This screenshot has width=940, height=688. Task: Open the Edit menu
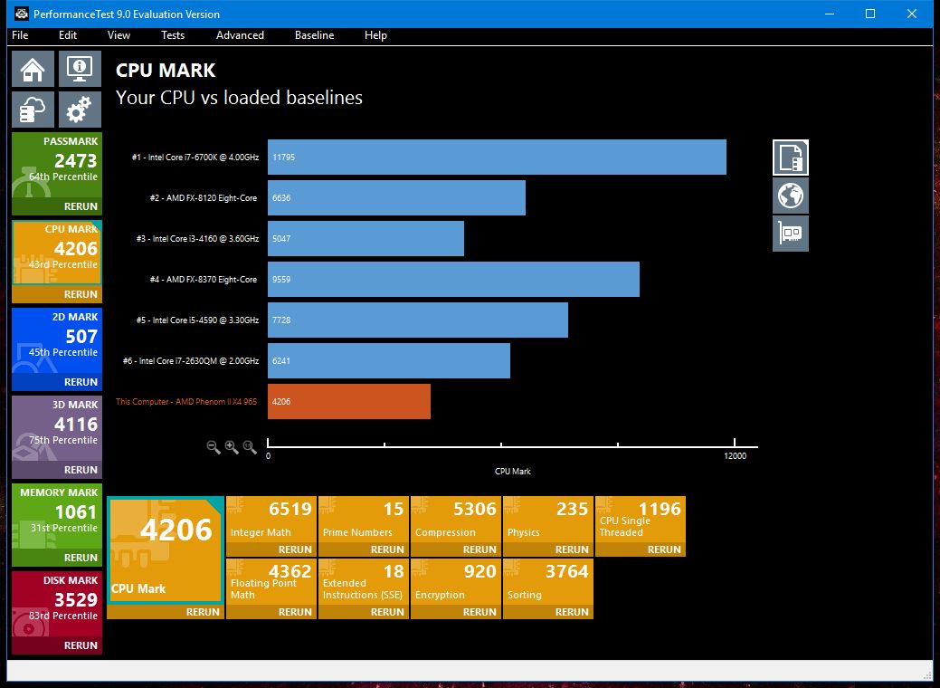tap(68, 35)
